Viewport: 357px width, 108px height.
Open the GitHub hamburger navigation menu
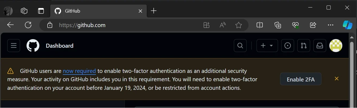coord(14,46)
